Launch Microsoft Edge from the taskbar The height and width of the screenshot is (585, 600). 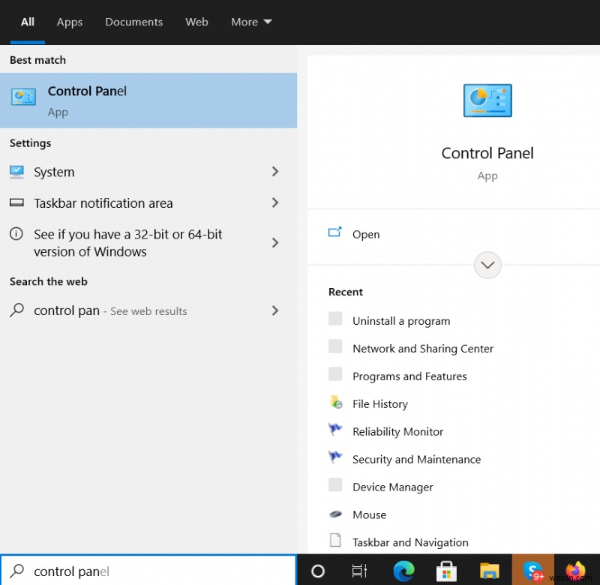(x=403, y=571)
